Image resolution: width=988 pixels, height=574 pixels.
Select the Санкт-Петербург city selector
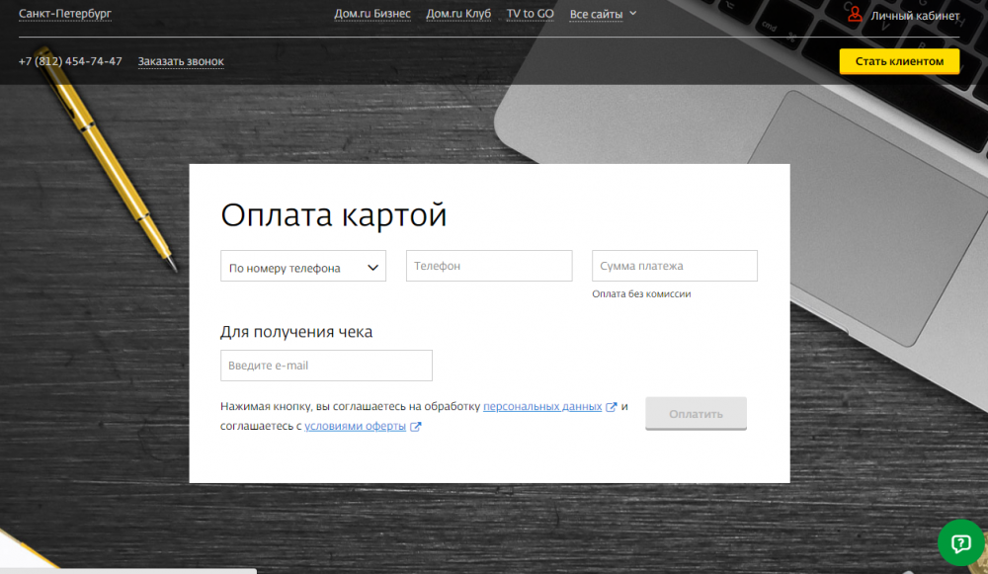pyautogui.click(x=65, y=13)
